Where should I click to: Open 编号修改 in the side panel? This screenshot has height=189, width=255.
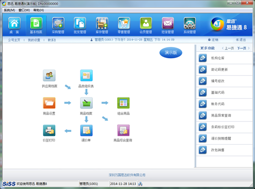[224, 81]
